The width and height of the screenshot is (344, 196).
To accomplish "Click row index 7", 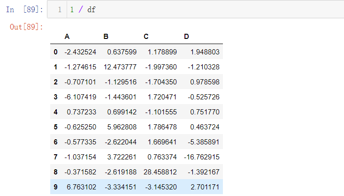I will click(x=55, y=157).
